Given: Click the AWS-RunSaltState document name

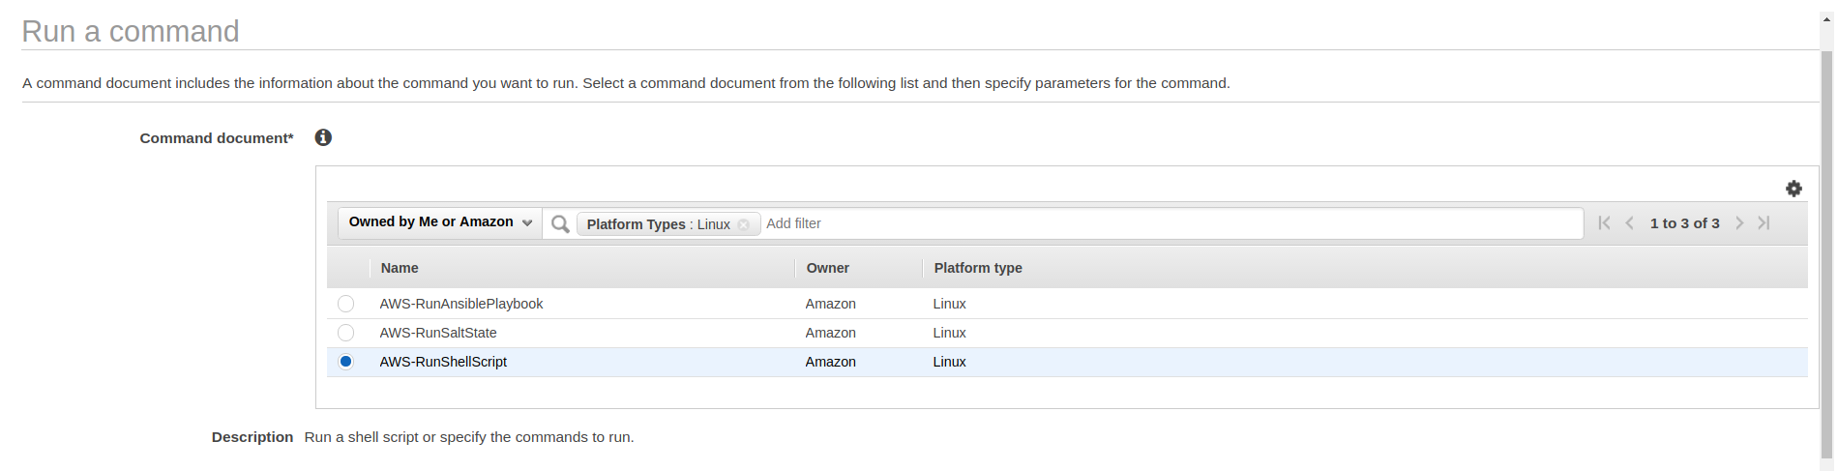Looking at the screenshot, I should click(x=438, y=333).
